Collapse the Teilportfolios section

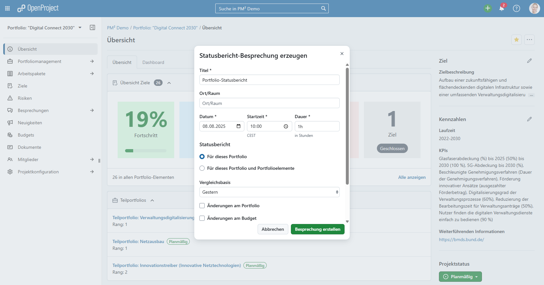152,200
